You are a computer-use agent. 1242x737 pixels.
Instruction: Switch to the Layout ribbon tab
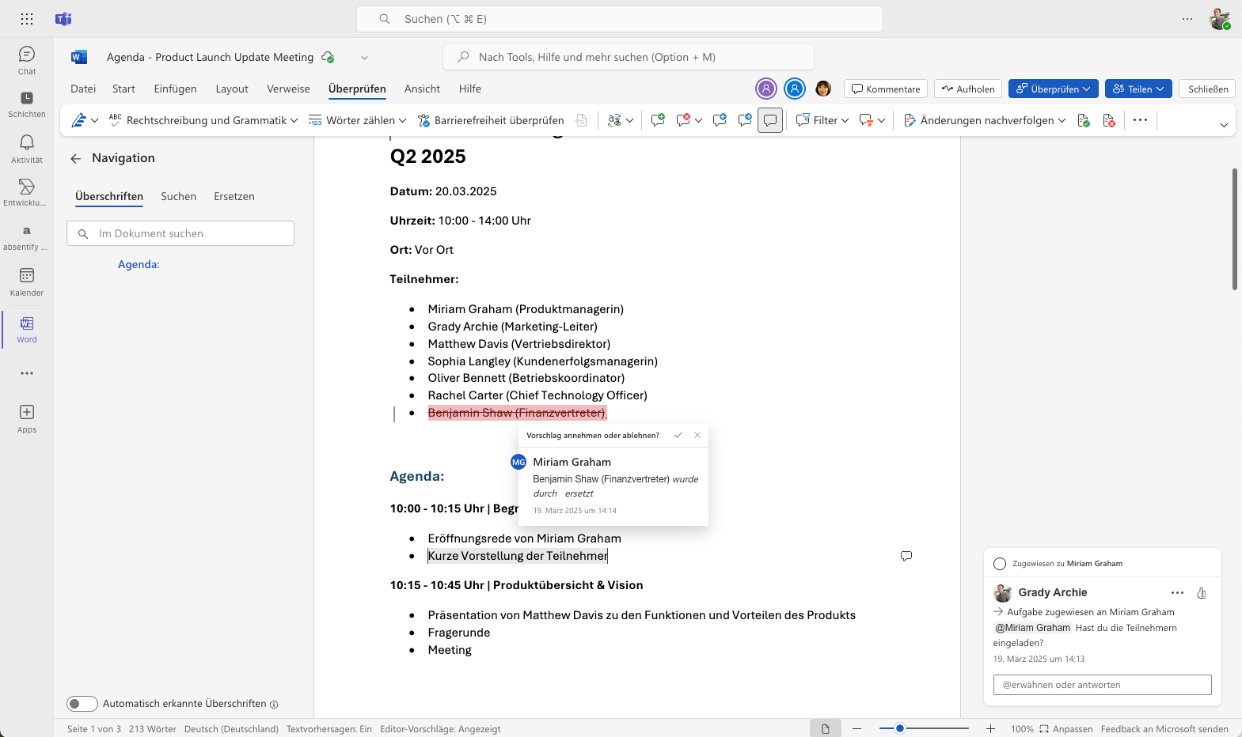tap(232, 89)
